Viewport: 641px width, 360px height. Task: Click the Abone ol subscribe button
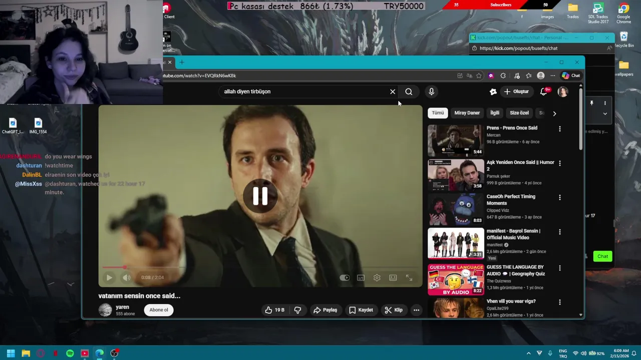coord(159,310)
